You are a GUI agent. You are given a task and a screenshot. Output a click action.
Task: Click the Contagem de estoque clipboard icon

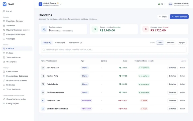pos(4,34)
